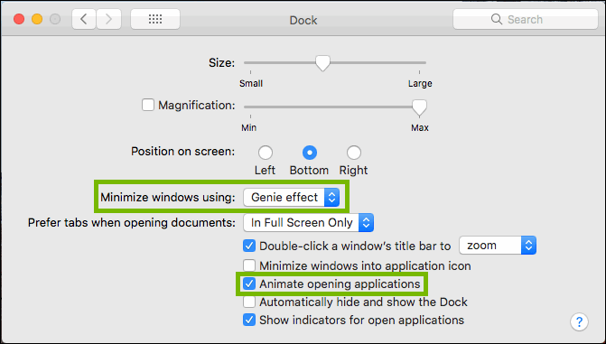Select Left dock position radio button
The height and width of the screenshot is (344, 606).
[x=266, y=153]
